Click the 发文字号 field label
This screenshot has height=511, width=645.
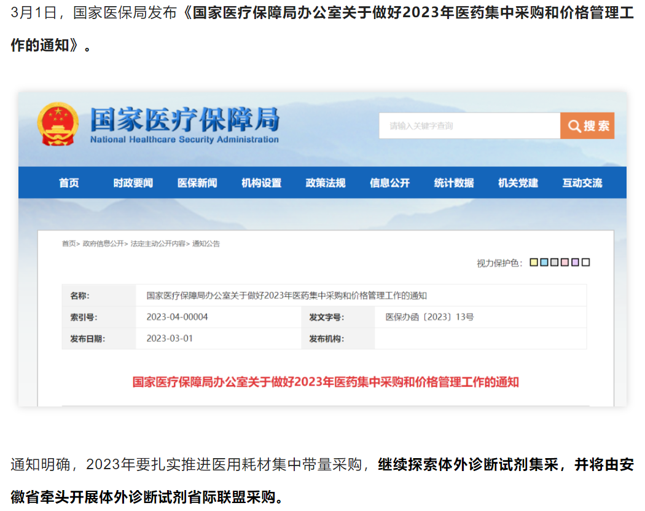tap(327, 317)
